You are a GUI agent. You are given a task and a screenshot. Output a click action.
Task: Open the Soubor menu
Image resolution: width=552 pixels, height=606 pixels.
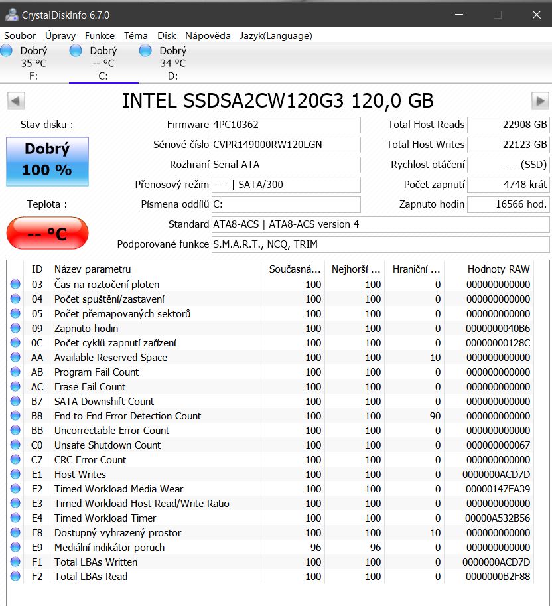coord(20,36)
